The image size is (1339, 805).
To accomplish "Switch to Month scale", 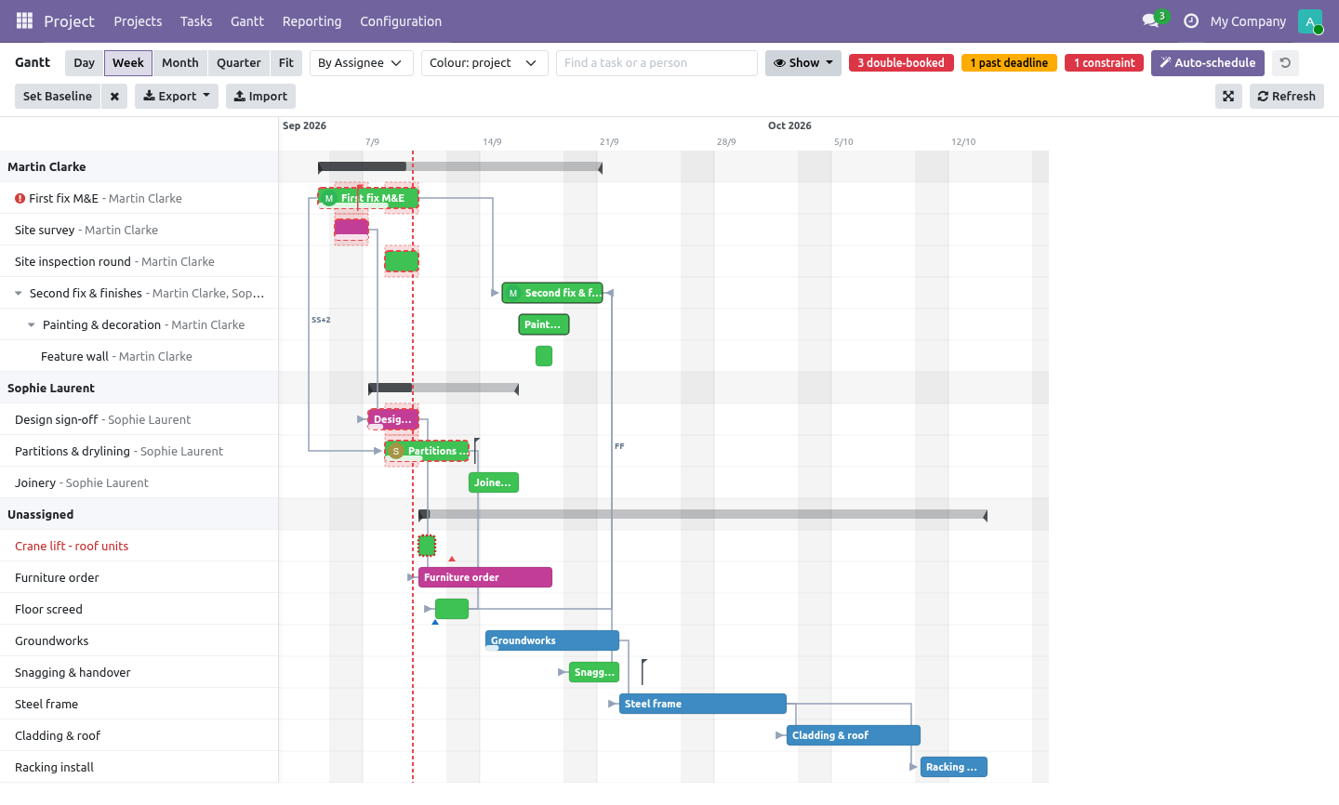I will tap(180, 63).
